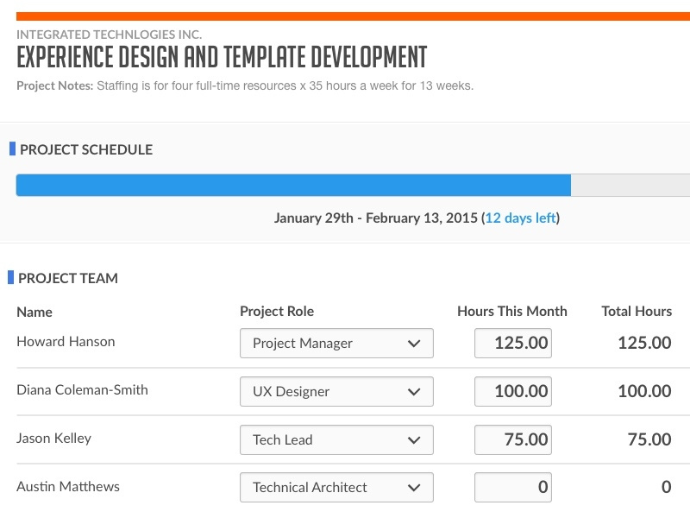Click Howard Hanson's hours field showing 125.00
The width and height of the screenshot is (690, 518).
click(x=512, y=343)
